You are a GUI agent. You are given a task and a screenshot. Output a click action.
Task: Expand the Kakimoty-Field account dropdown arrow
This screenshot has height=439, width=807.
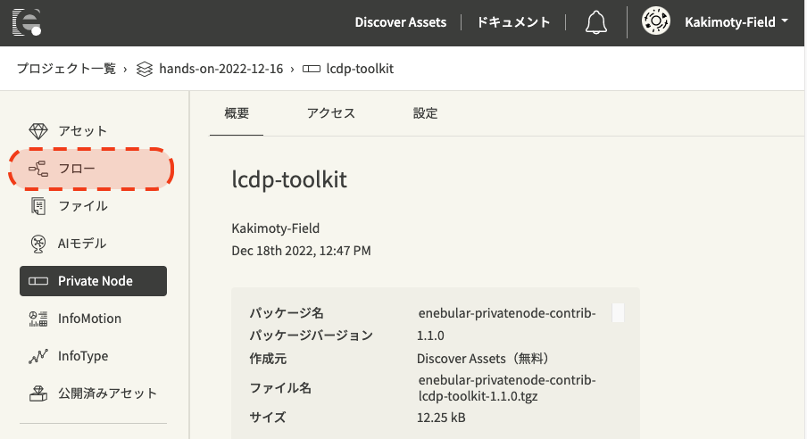tap(785, 21)
